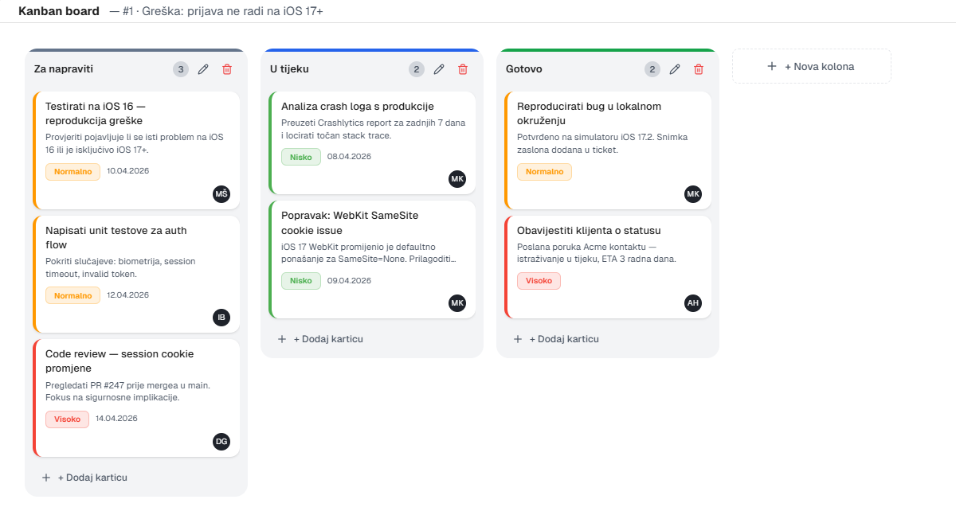Click the "Kanban board" header title
Viewport: 956px width, 511px height.
tap(58, 11)
